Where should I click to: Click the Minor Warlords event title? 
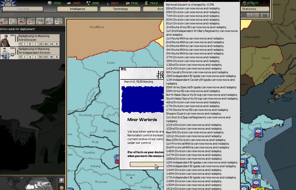coord(142,119)
